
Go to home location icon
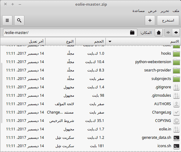[x=159, y=33]
